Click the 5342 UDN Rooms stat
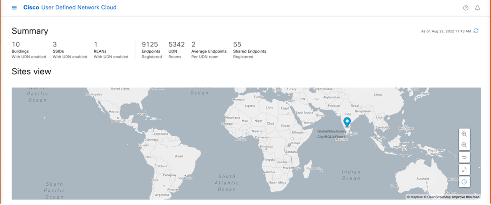This screenshot has width=491, height=205. click(176, 44)
